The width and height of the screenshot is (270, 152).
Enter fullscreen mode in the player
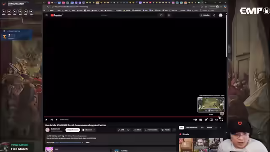click(x=221, y=120)
